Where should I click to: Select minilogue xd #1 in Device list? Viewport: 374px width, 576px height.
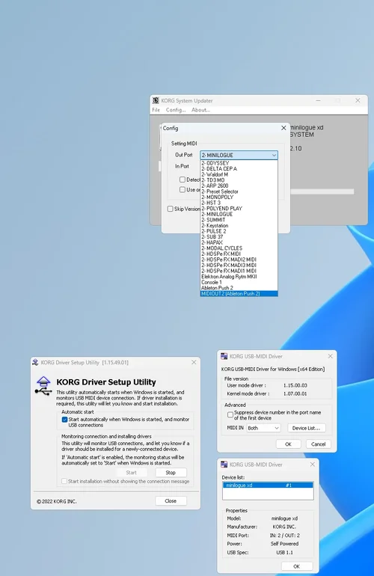268,485
